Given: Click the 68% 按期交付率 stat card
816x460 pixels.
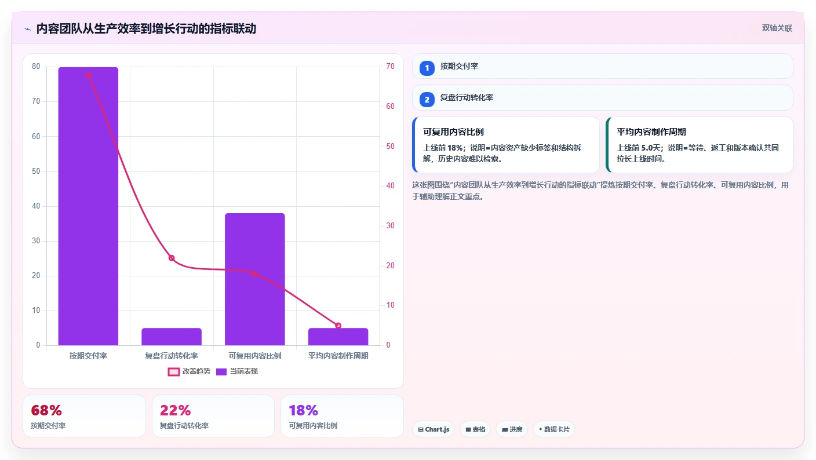Looking at the screenshot, I should (84, 416).
